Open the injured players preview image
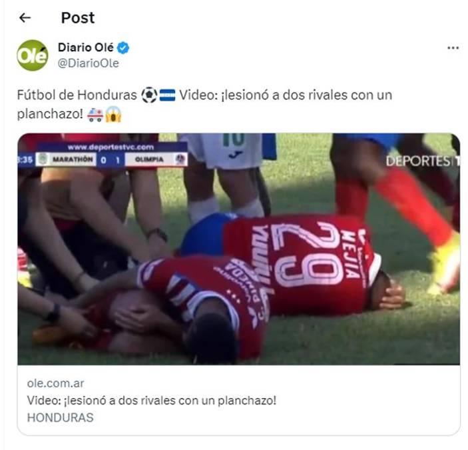Viewport: 468px width, 450px height. tap(238, 249)
